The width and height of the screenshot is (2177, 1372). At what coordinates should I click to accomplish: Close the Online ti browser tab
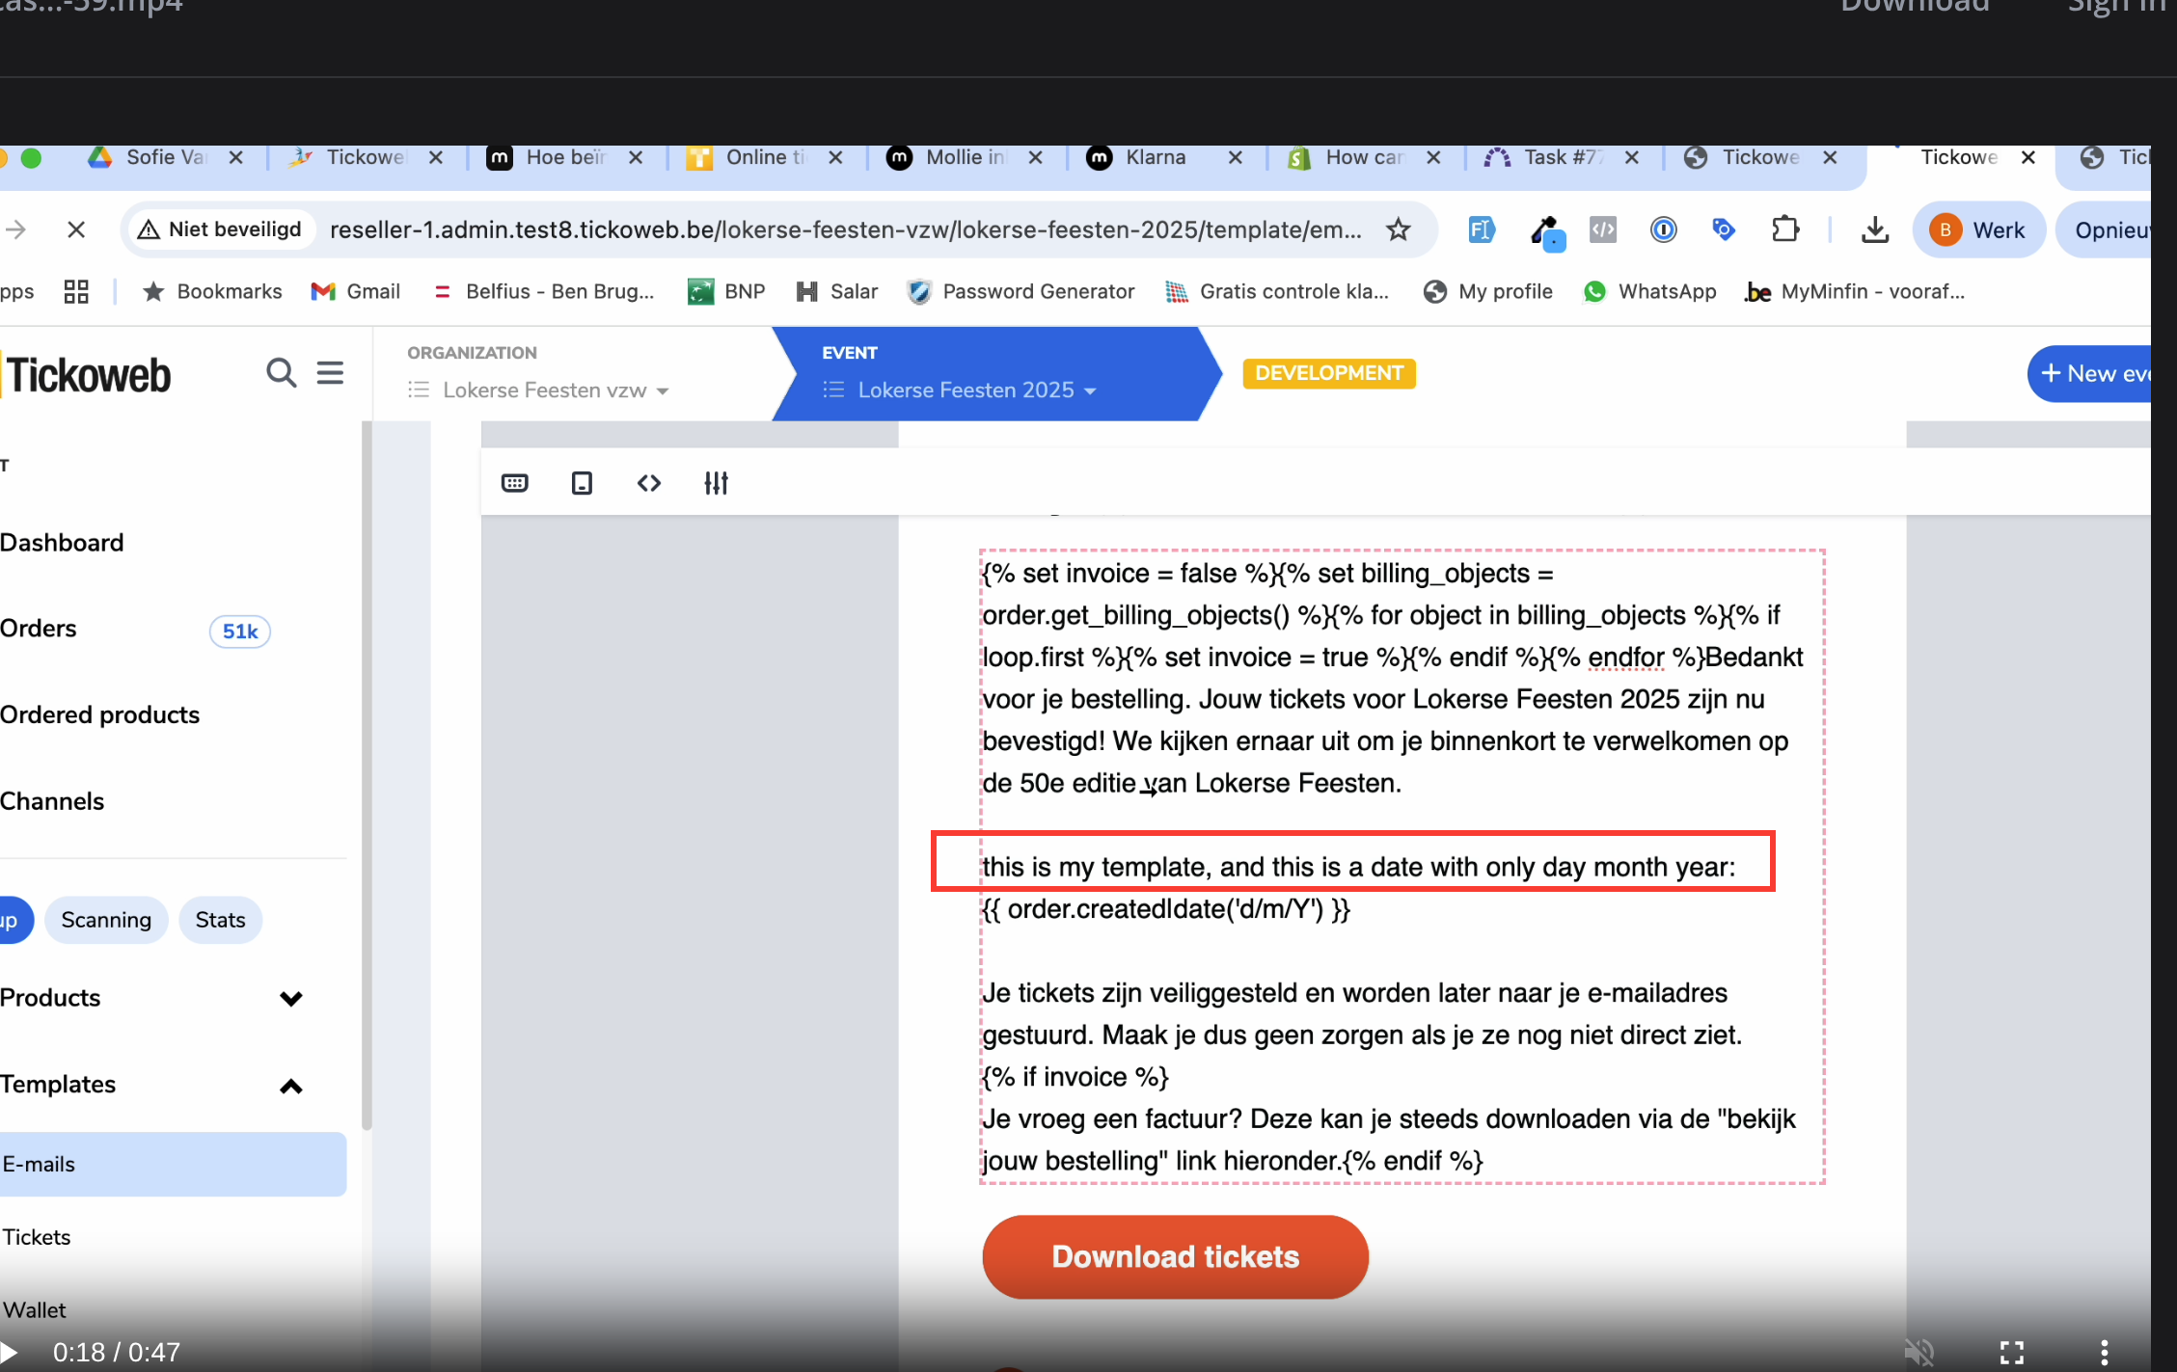coord(835,157)
